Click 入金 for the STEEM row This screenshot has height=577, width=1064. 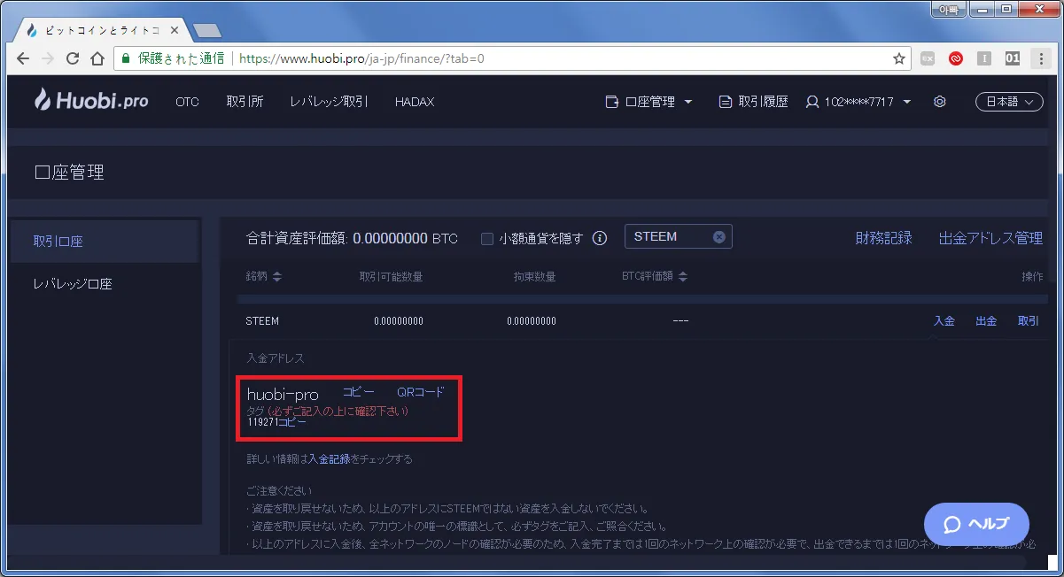click(944, 321)
